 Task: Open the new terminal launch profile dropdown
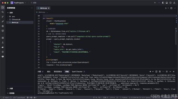153,71
